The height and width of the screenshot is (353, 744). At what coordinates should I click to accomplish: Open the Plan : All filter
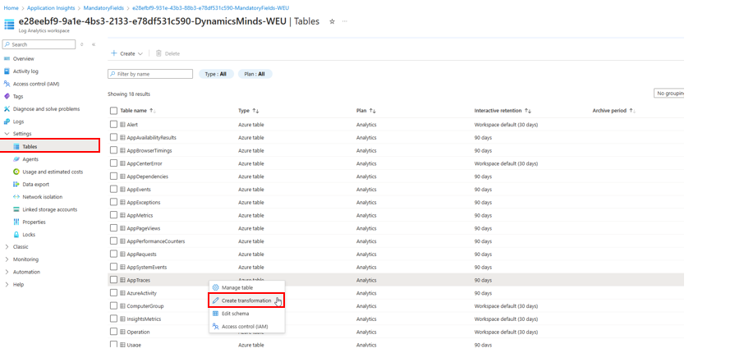coord(255,74)
